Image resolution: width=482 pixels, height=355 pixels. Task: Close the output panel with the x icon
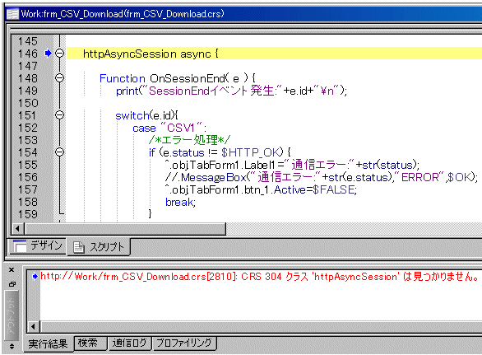12,269
